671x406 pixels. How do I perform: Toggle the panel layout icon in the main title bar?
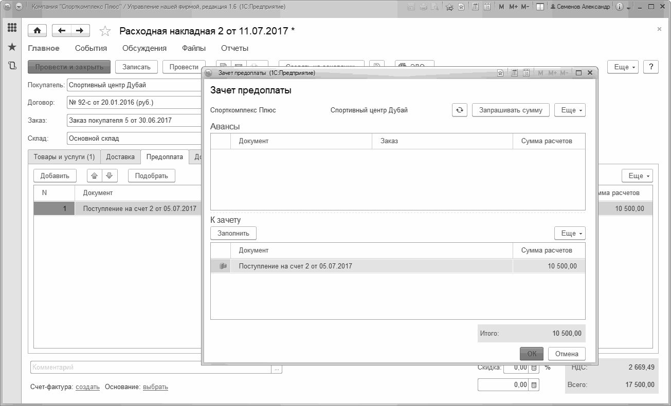[540, 7]
